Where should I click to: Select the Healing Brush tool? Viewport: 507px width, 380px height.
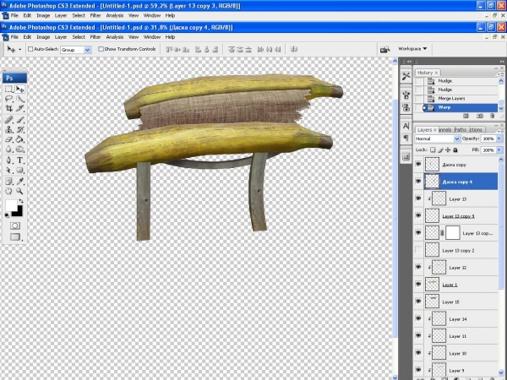pos(8,120)
